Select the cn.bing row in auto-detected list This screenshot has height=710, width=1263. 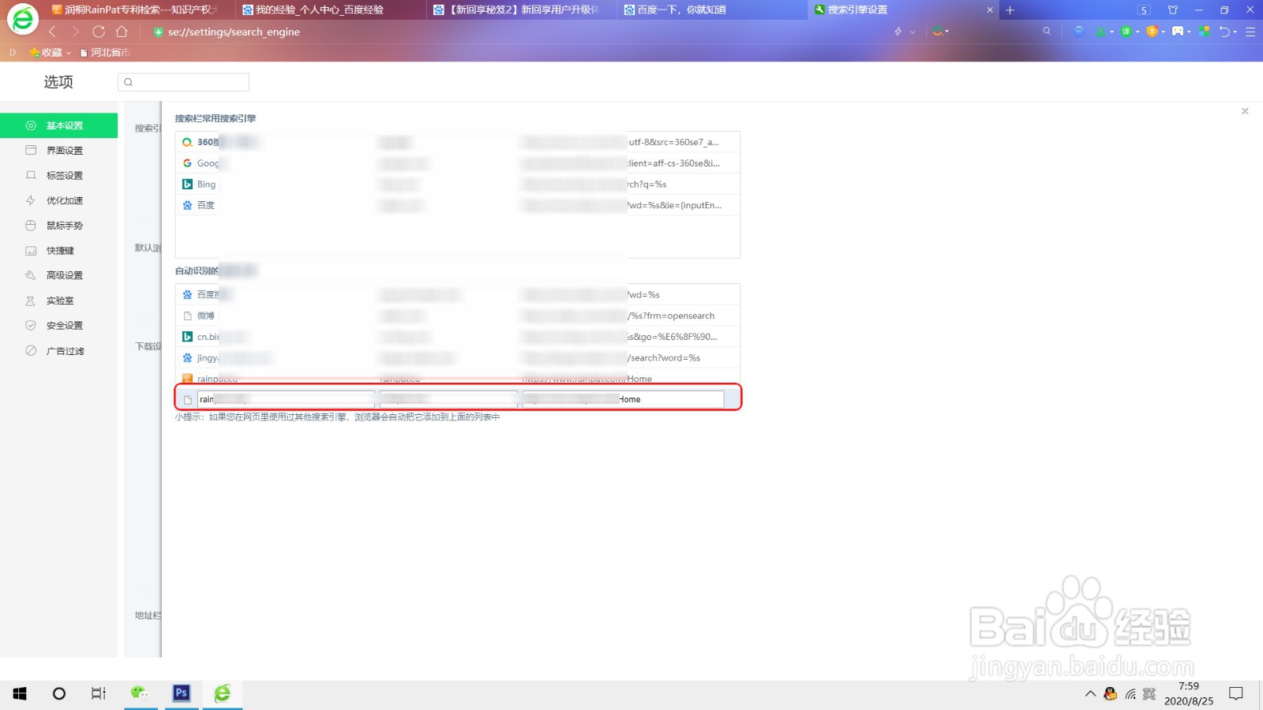(x=458, y=337)
